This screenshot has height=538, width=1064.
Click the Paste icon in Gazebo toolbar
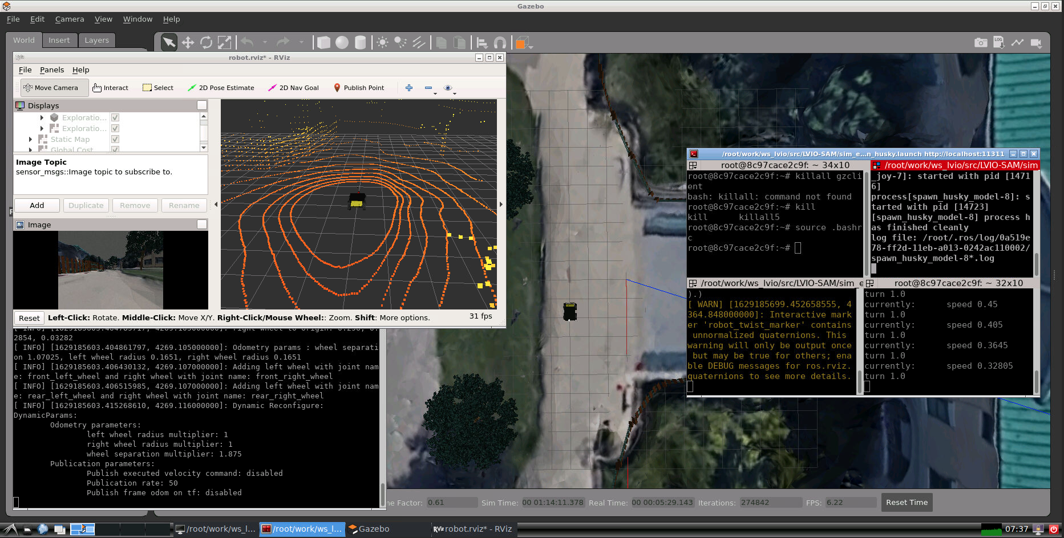point(459,43)
